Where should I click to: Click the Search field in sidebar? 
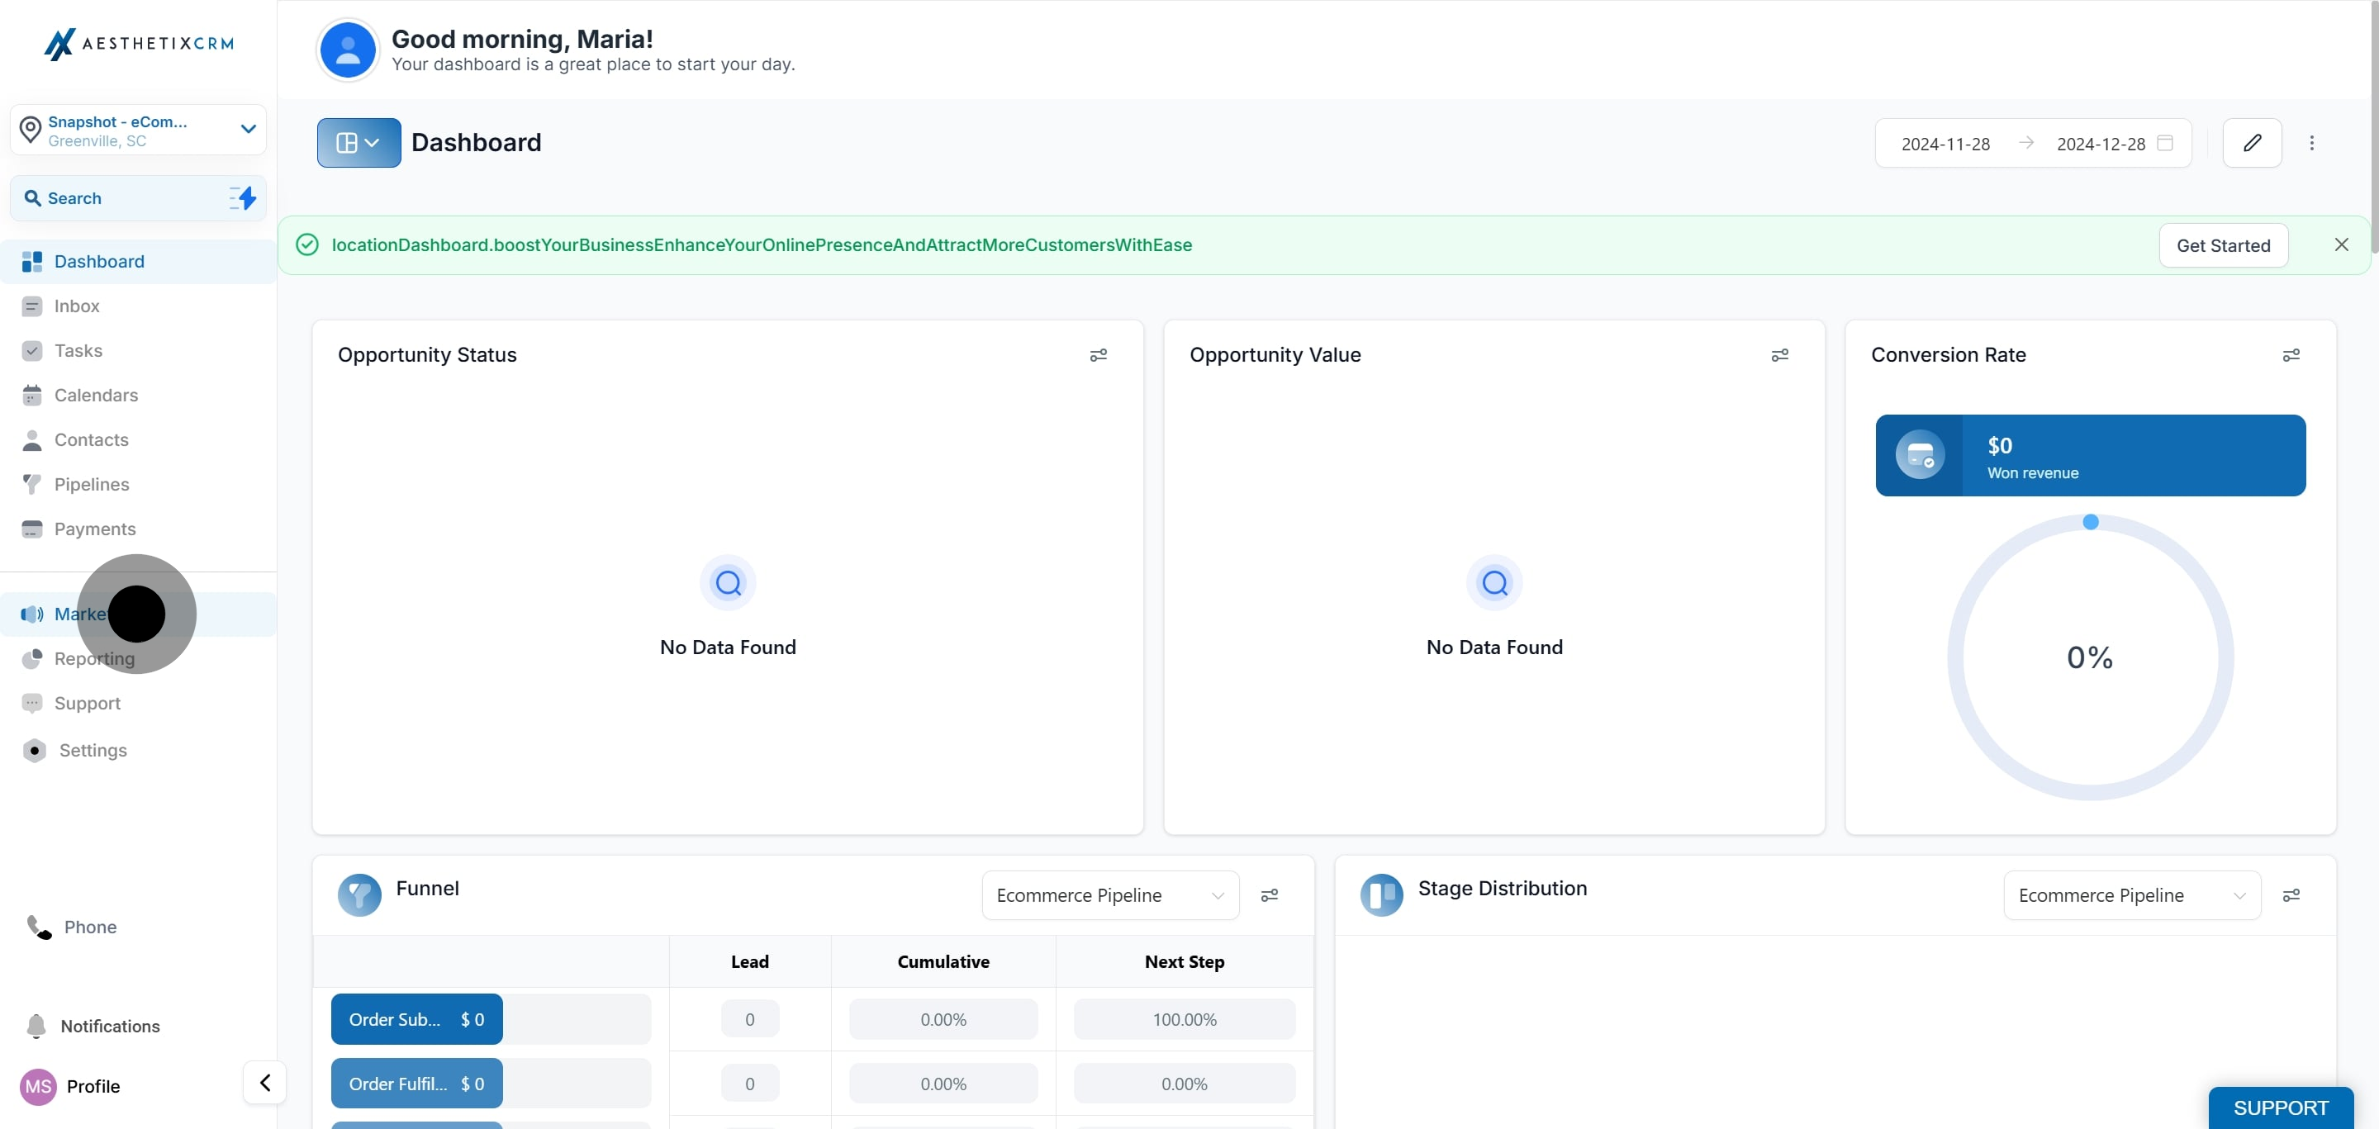[139, 198]
